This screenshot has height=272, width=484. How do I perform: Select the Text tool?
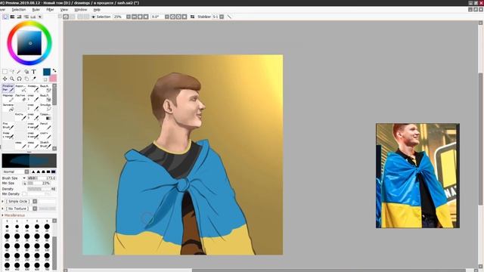click(33, 72)
